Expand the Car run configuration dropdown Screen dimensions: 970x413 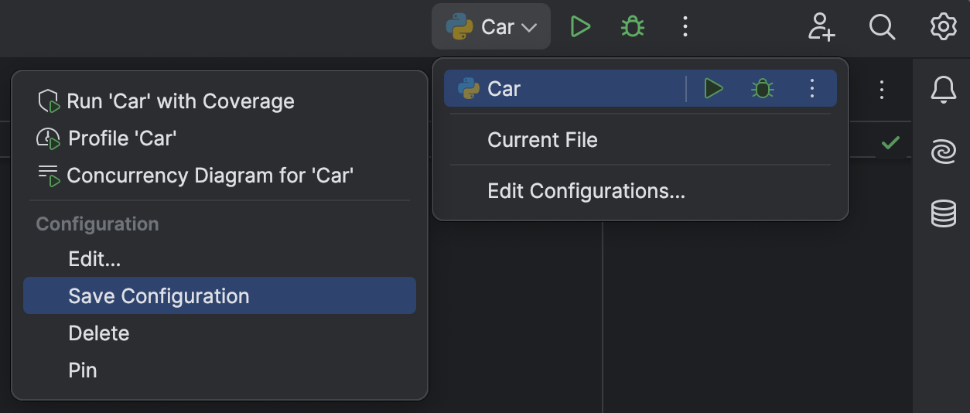coord(491,27)
